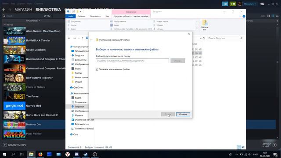Collapse the ИГРЫ category in Steam
This screenshot has width=281, height=158.
[5, 25]
